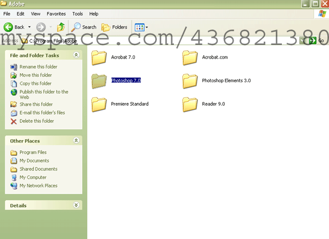
Task: Toggle the Folders pane button
Action: 115,27
